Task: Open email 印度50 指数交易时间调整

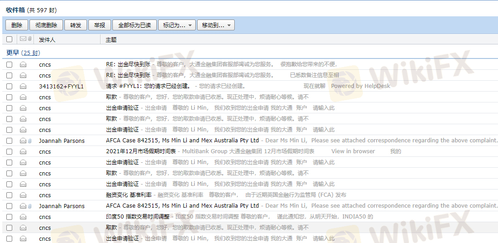Action: 138,217
